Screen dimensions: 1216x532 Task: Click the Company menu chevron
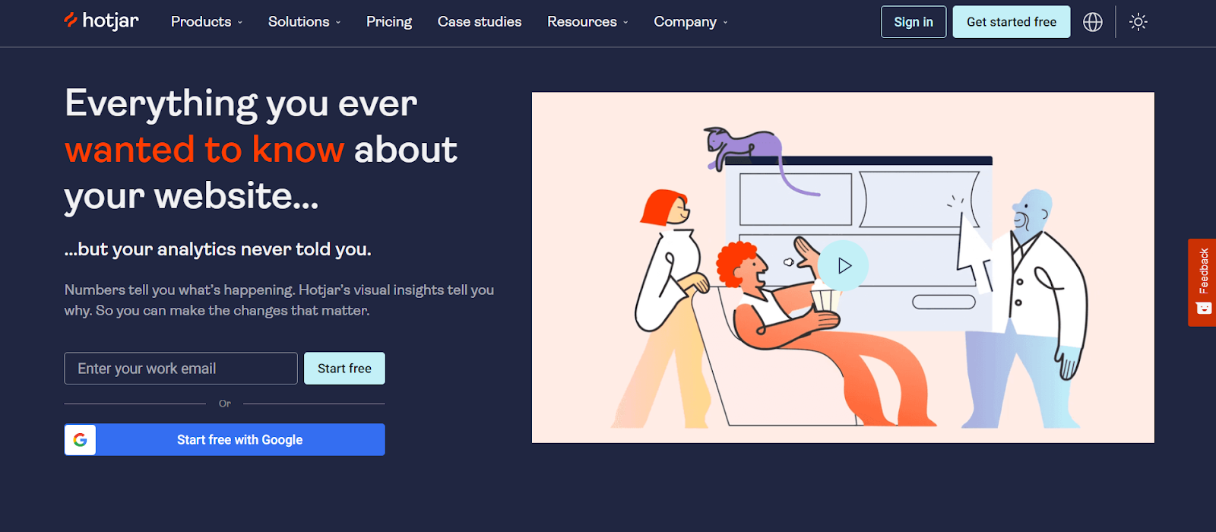(725, 23)
